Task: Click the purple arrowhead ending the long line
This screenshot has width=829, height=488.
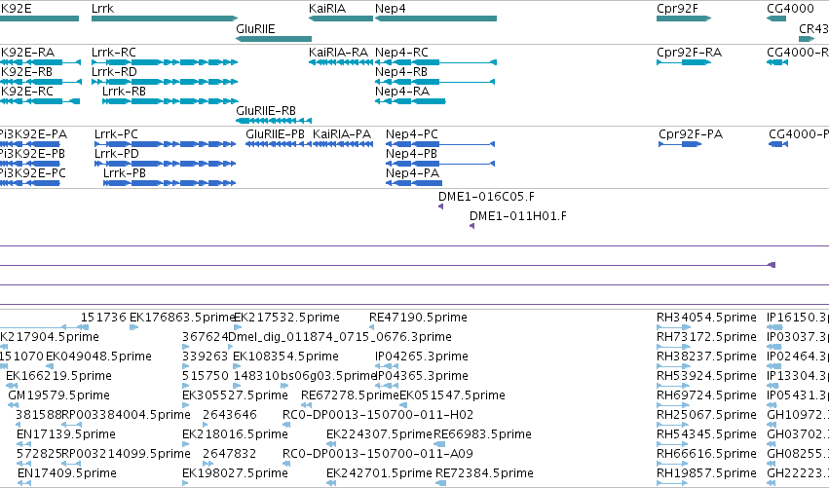Action: [772, 265]
